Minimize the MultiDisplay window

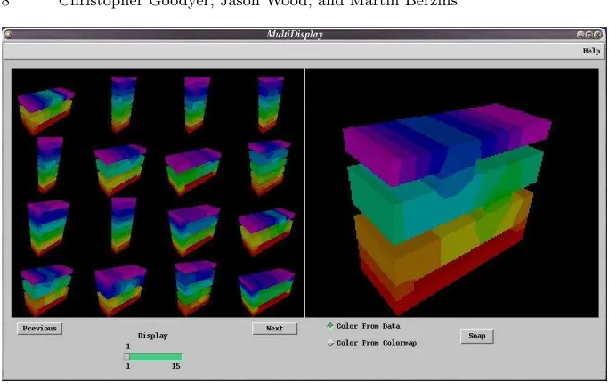tap(581, 35)
